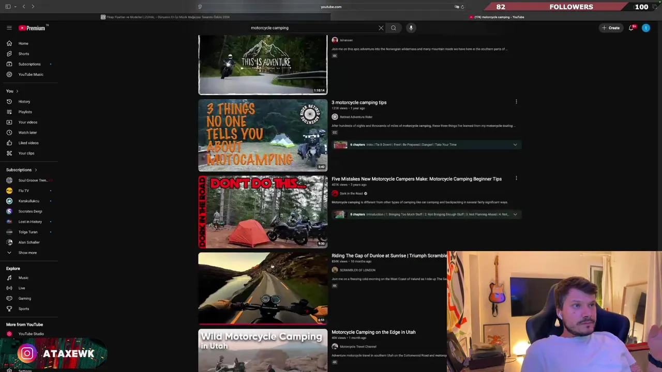
Task: Play Gap of Dunloe ride thumbnail
Action: click(263, 288)
